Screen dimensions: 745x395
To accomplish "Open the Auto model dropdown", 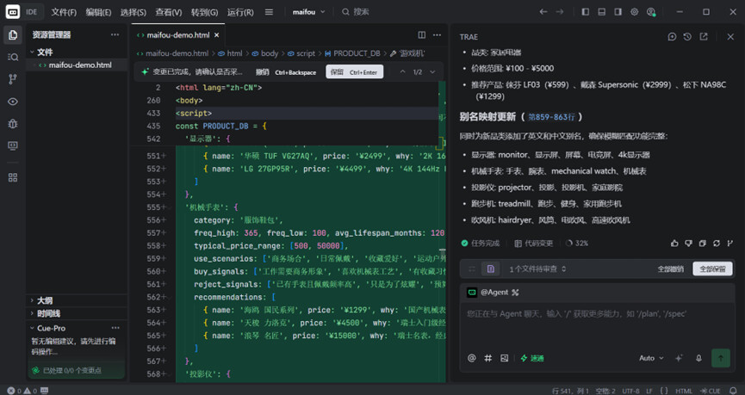I will tap(651, 358).
